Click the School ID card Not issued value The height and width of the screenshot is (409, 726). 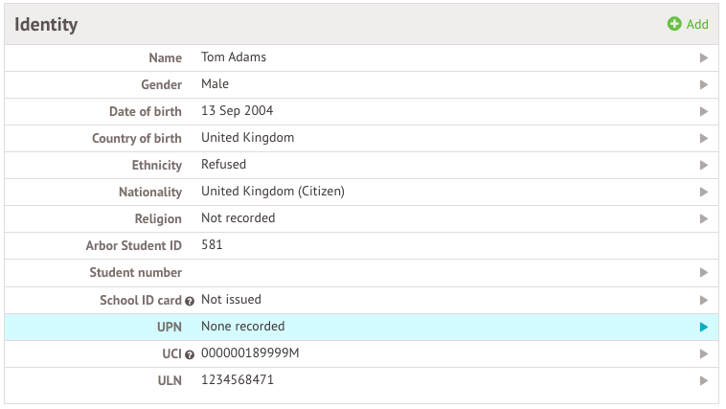click(231, 300)
